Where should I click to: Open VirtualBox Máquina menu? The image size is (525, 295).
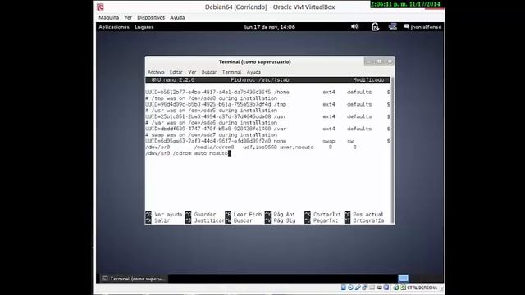(x=108, y=17)
